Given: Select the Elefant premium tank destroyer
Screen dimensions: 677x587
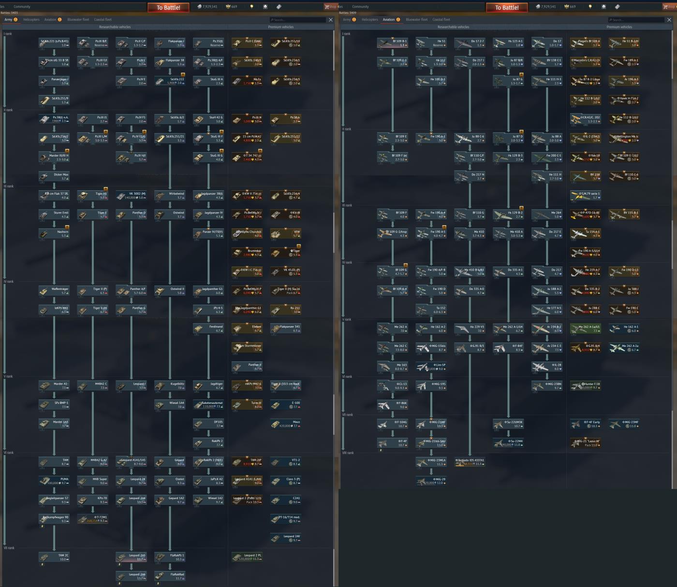Looking at the screenshot, I should (247, 329).
